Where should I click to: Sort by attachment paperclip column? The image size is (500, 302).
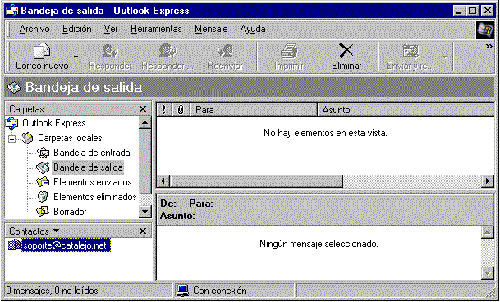(x=181, y=110)
